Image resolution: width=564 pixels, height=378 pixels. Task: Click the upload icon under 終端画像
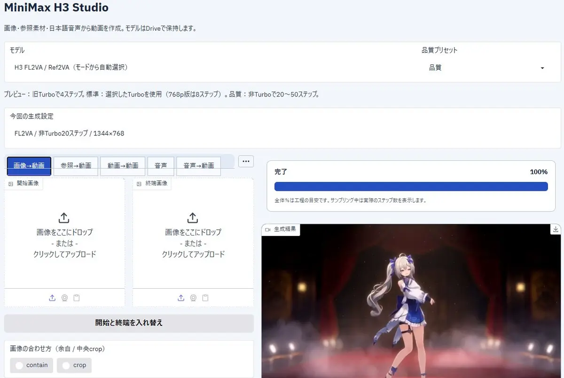(x=181, y=298)
